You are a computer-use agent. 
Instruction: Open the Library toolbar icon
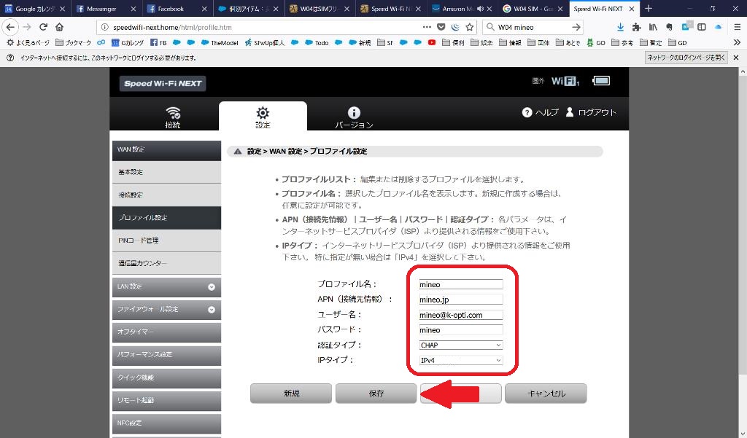653,27
